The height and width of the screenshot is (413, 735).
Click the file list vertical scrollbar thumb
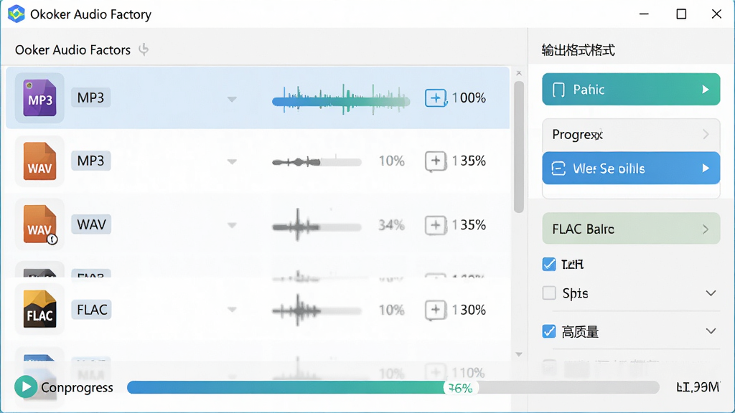[518, 147]
